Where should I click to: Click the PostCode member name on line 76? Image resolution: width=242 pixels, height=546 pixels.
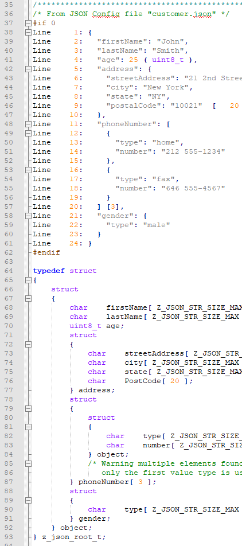142,381
